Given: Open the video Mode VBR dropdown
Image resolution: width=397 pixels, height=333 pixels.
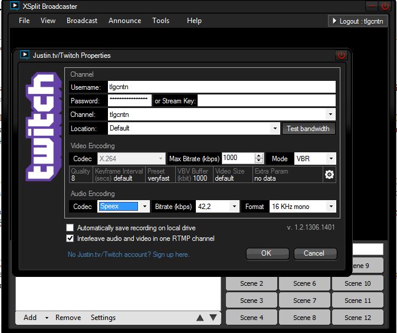Looking at the screenshot, I should tap(330, 159).
